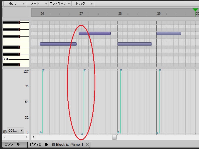Click the plus icon to add controller pane
Screen dimensions: 199x149
[x=5, y=132]
